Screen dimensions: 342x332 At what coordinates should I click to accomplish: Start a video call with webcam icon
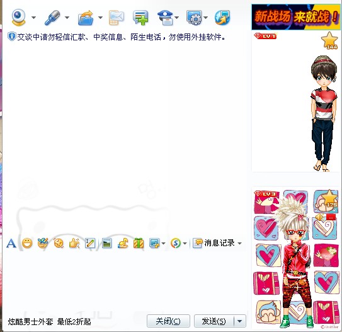(x=18, y=17)
